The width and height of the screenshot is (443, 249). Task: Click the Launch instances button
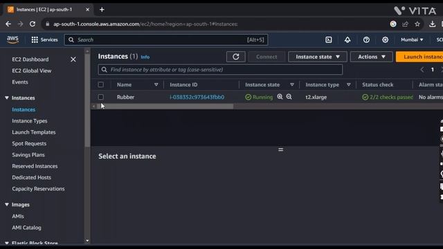pyautogui.click(x=419, y=57)
